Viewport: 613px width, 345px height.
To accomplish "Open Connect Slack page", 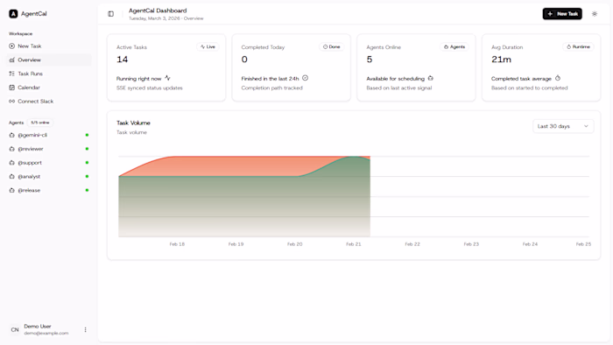I will click(49, 102).
